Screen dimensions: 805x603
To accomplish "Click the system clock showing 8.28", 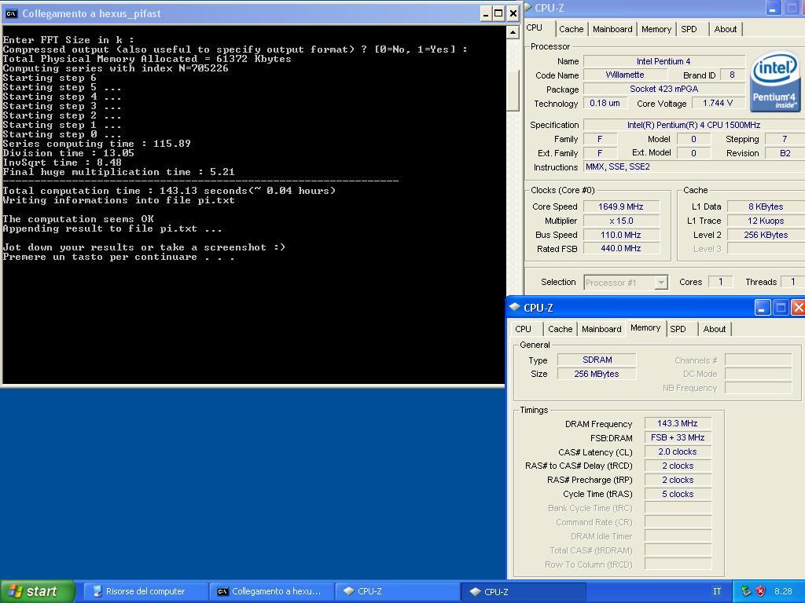I will pyautogui.click(x=783, y=591).
